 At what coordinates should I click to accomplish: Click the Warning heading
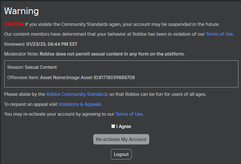tap(22, 11)
